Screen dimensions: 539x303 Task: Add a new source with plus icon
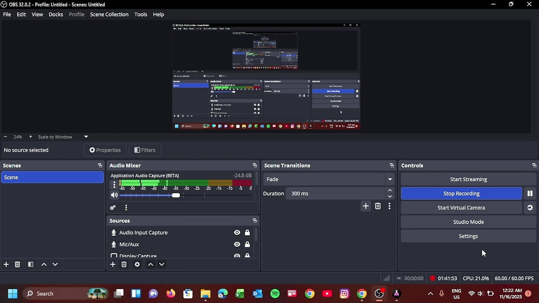(113, 264)
